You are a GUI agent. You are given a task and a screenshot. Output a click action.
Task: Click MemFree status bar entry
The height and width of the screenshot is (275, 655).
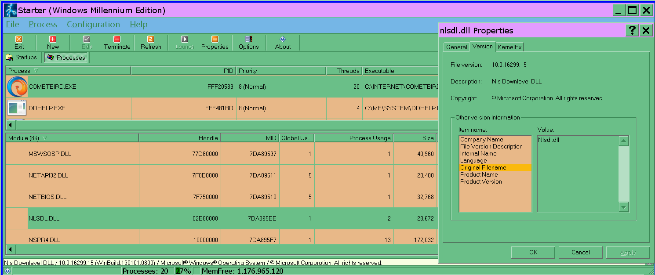(242, 271)
